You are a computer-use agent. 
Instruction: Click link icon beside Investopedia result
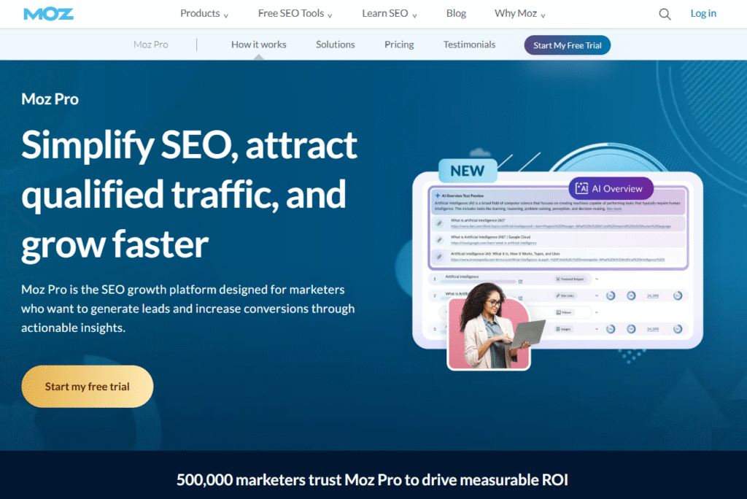(x=439, y=257)
